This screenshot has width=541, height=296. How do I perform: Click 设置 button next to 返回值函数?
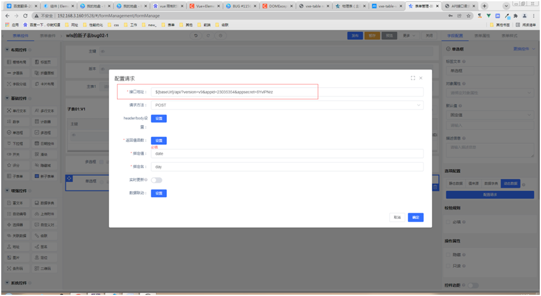(x=159, y=141)
